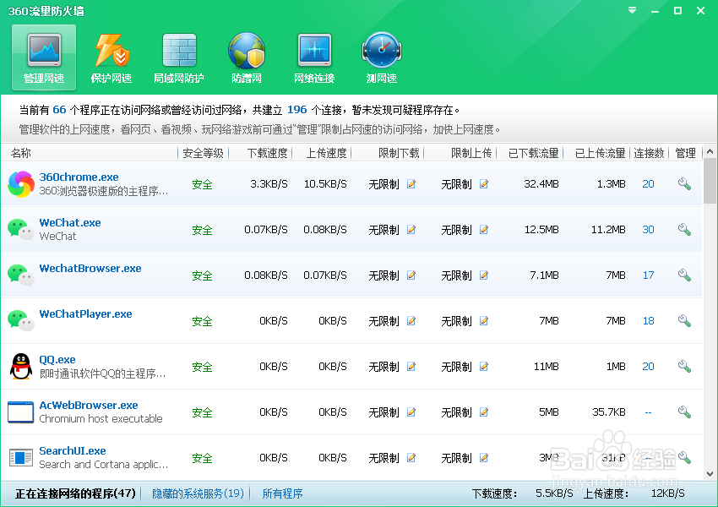Viewport: 718px width, 507px height.
Task: Click the AcWebBrowser.exe window icon
Action: pos(20,412)
